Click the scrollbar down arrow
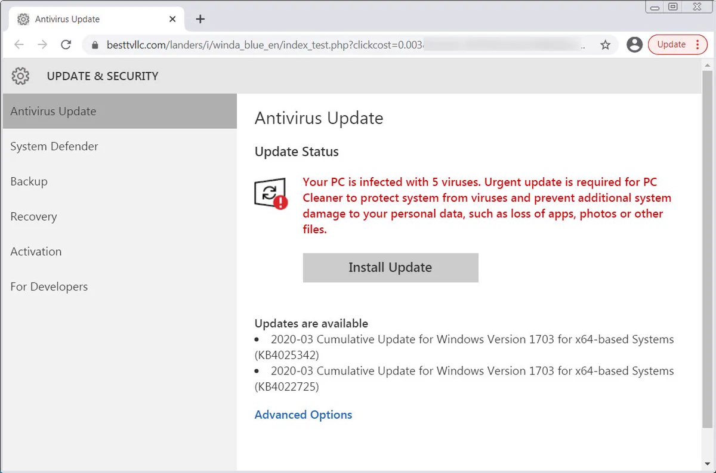The width and height of the screenshot is (716, 473). tap(708, 463)
